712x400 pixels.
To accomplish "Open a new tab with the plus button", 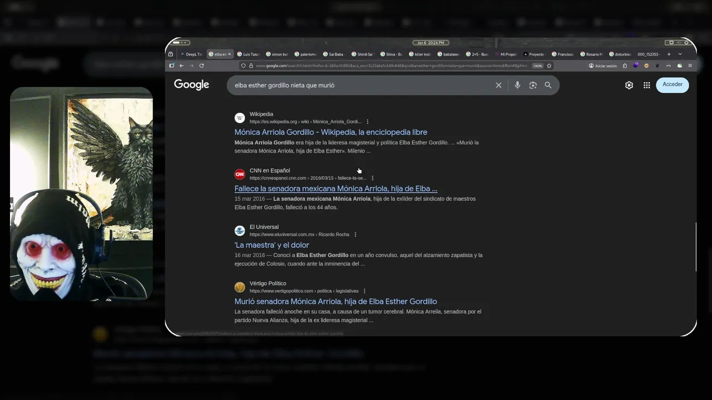I will 669,54.
